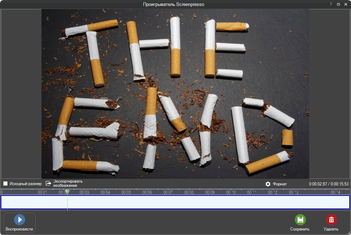Jump to 00:07 on the timeline ruler
351x235 pixels.
[168, 192]
